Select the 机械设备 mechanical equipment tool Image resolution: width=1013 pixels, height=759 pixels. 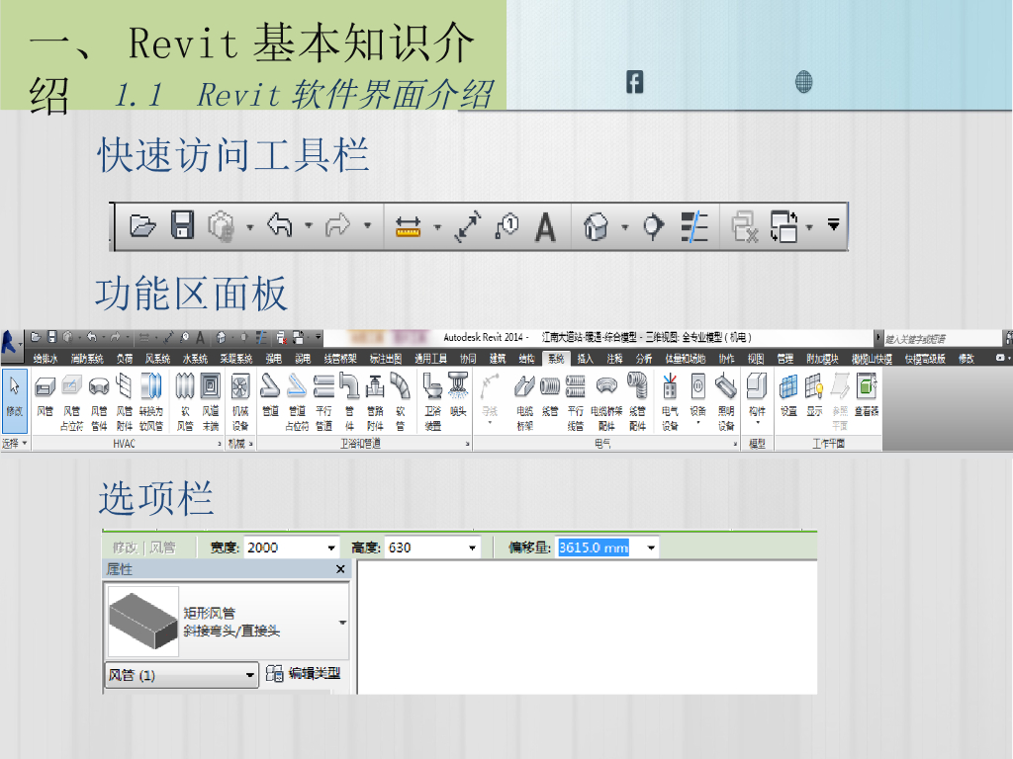(240, 395)
